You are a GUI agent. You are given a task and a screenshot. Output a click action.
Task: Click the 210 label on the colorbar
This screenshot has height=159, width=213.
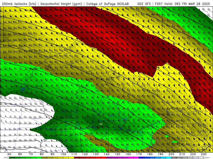(x=182, y=154)
